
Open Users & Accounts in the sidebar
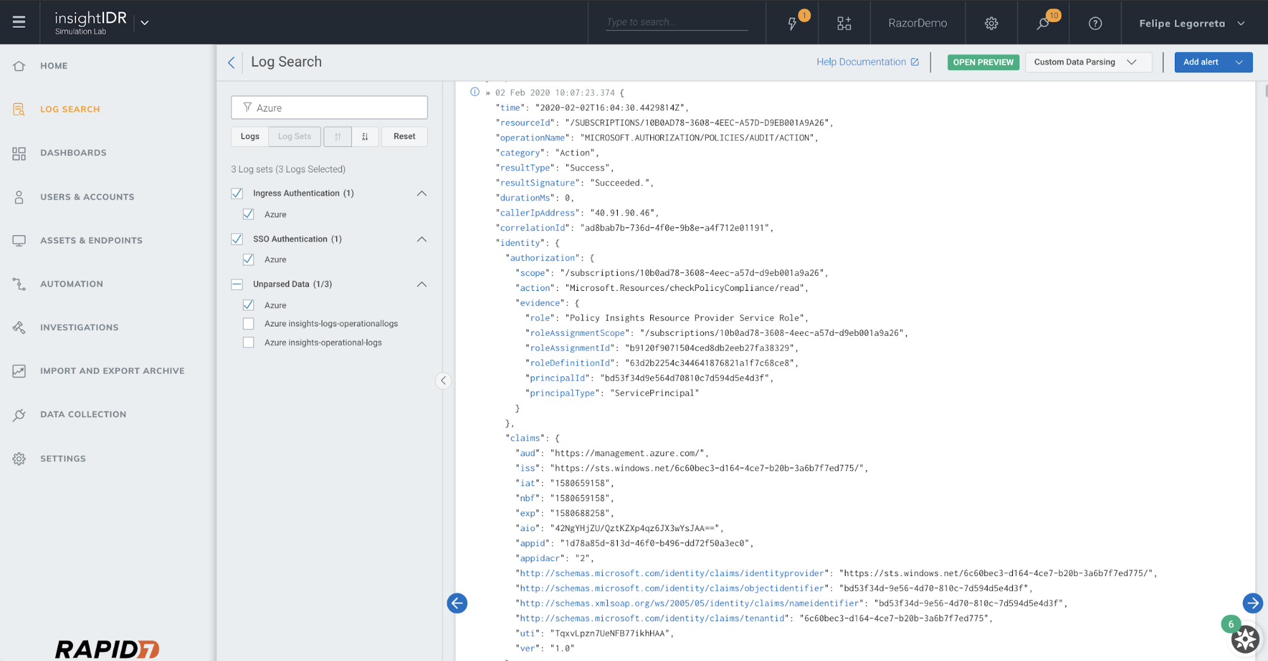(88, 197)
